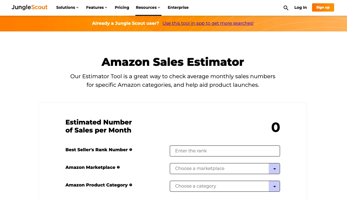Viewport: 347px width, 200px height.
Task: Click the category dropdown arrow button
Action: (274, 186)
